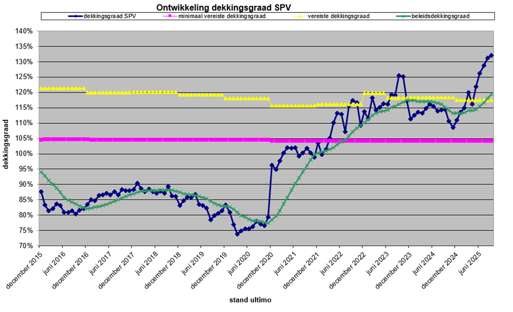Click the 'december 2020' x-axis label

pyautogui.click(x=254, y=271)
